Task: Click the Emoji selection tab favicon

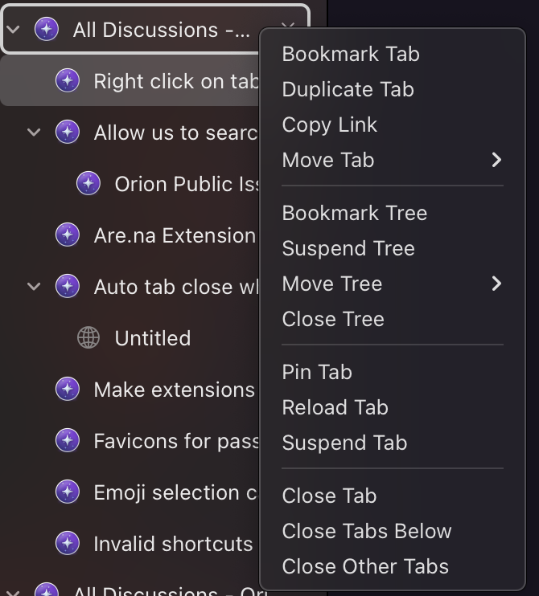Action: pyautogui.click(x=68, y=492)
